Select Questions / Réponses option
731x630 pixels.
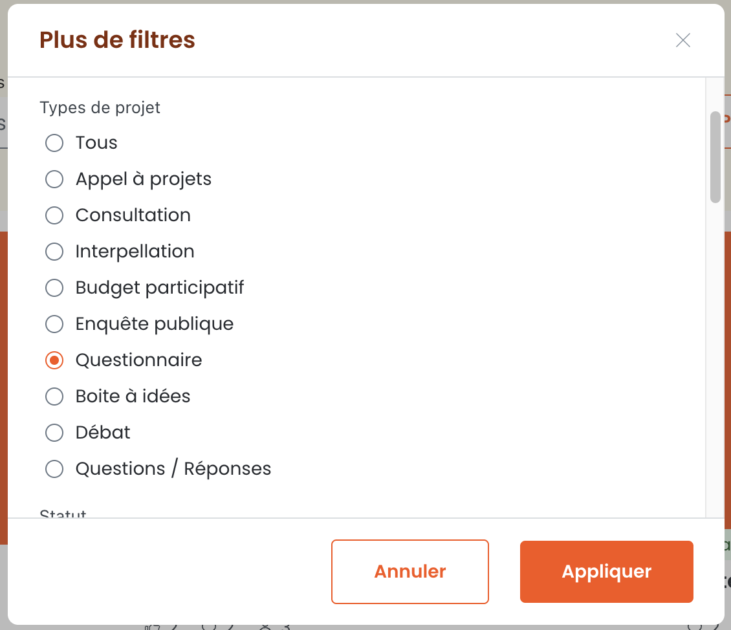click(x=54, y=469)
